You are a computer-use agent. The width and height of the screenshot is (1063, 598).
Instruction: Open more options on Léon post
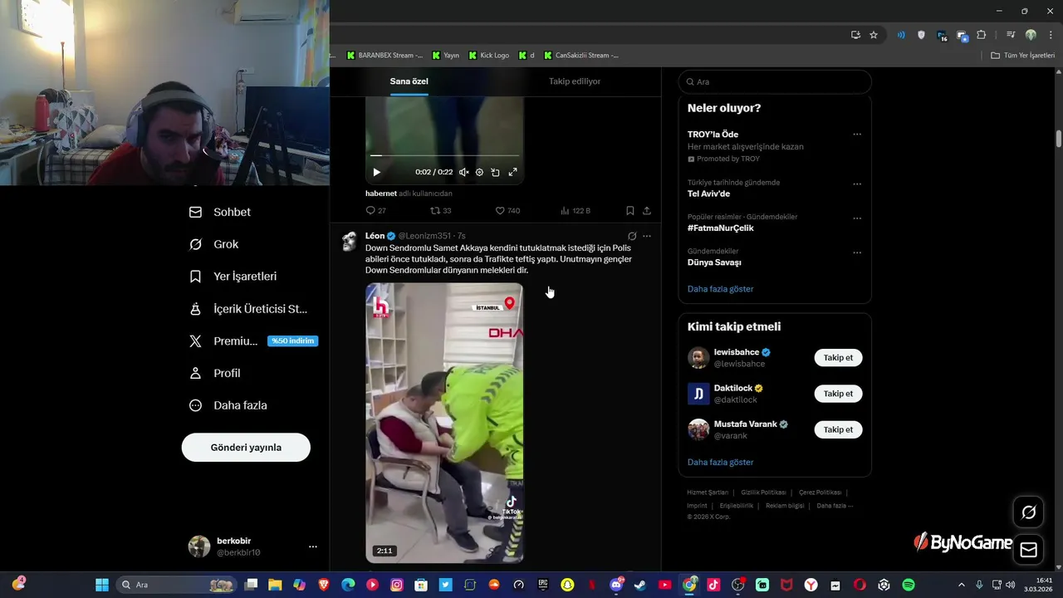[647, 236]
